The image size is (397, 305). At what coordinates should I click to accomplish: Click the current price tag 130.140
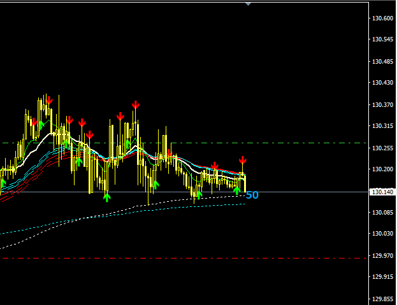382,192
